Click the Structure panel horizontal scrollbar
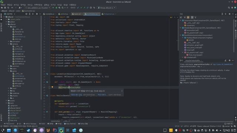The image size is (237, 133). (207, 122)
